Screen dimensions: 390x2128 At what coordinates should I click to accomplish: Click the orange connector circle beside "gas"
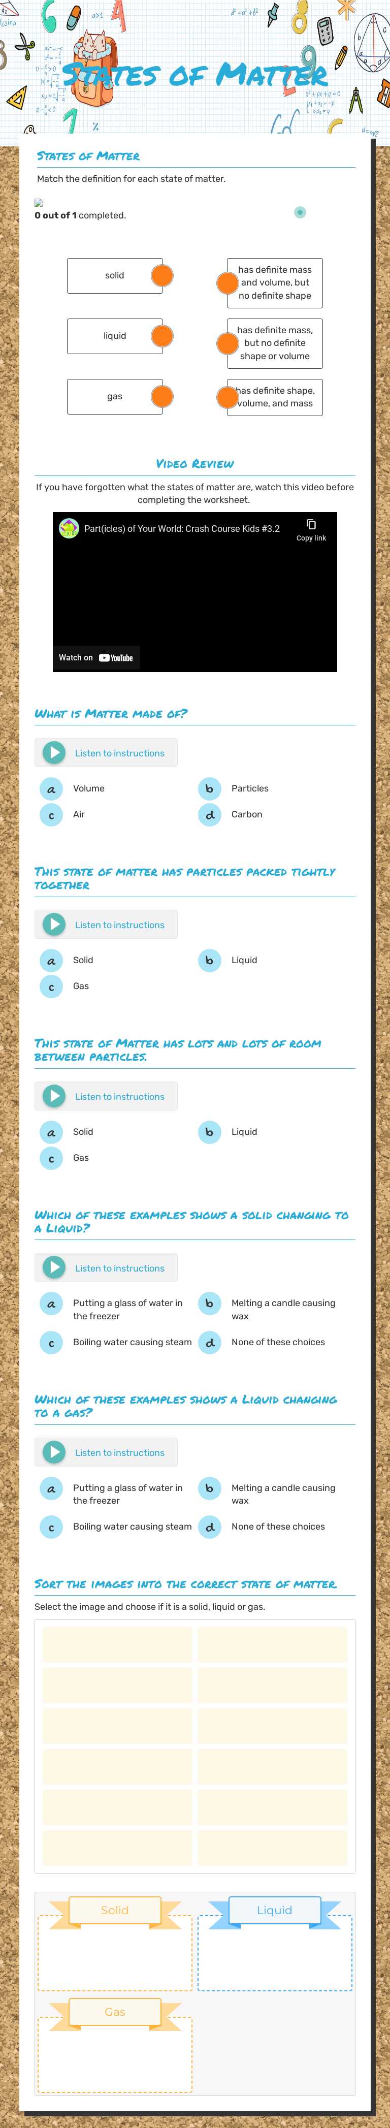point(162,396)
